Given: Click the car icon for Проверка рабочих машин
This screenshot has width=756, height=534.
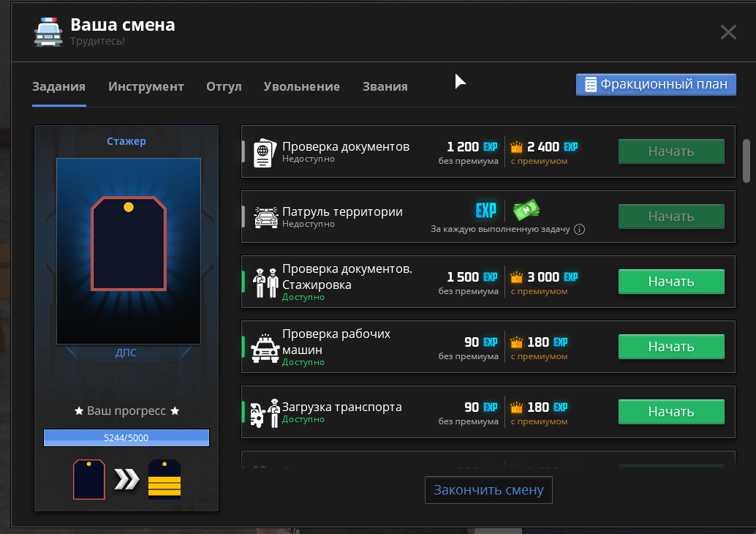Looking at the screenshot, I should (x=265, y=348).
